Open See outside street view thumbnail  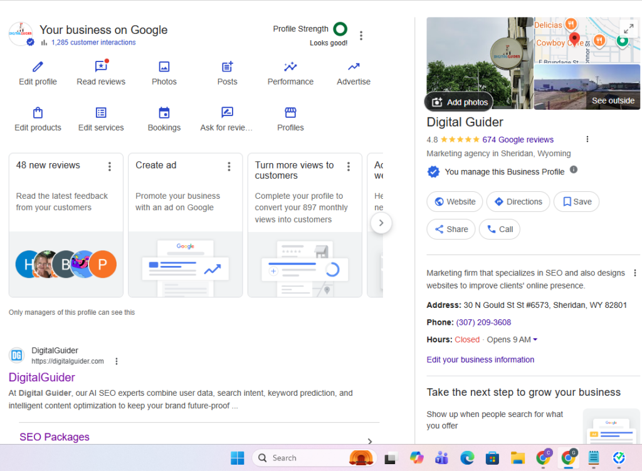click(x=587, y=87)
